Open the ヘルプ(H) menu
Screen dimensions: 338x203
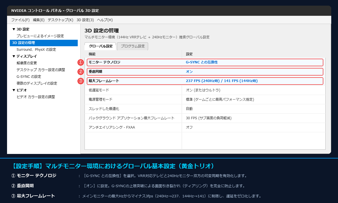coord(105,20)
